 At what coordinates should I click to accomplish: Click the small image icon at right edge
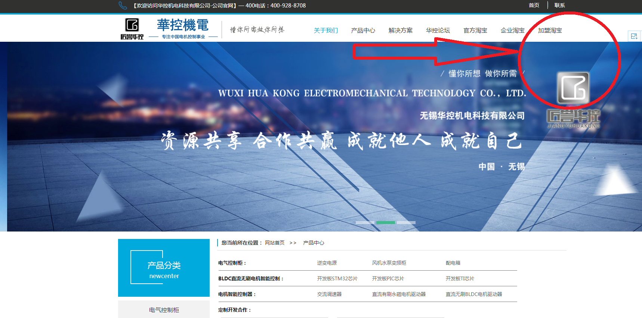(634, 36)
